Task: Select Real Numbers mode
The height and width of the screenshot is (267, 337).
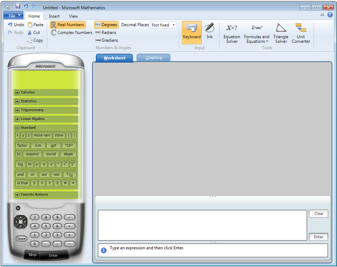Action: [68, 25]
